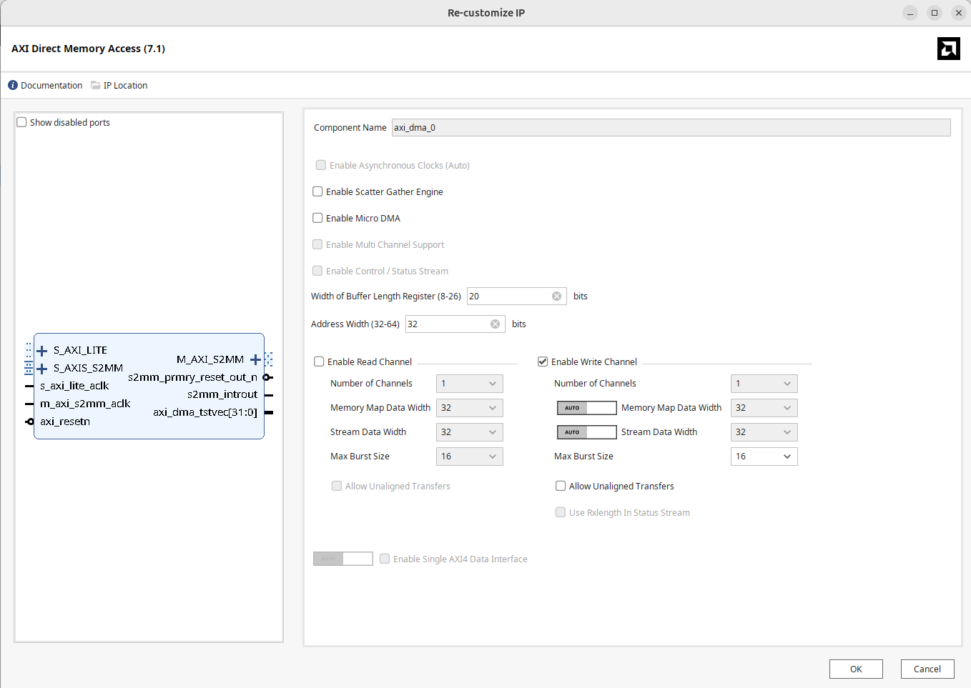Open write channel Memory Map Data Width dropdown

tap(764, 408)
